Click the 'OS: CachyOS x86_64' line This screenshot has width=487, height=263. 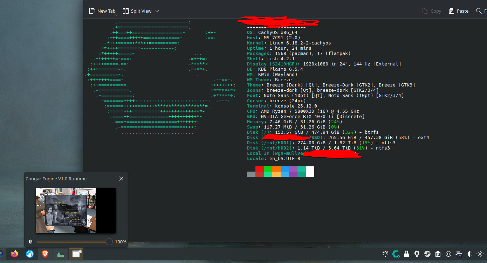click(272, 33)
